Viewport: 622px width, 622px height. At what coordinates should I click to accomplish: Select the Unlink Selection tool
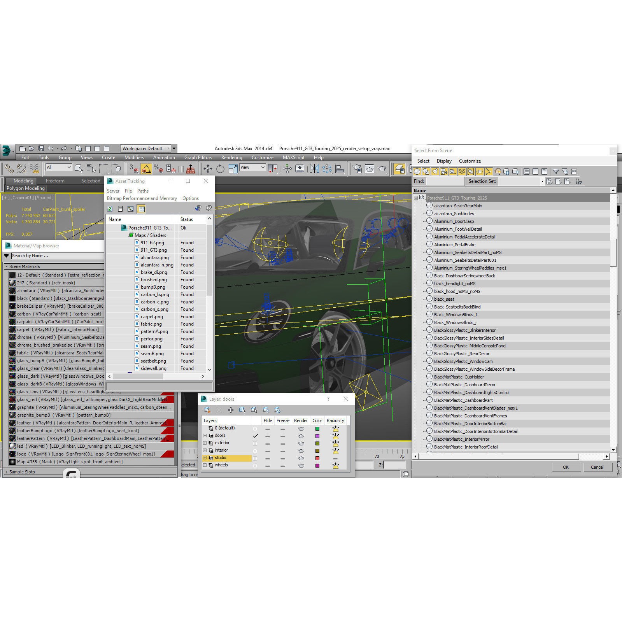click(21, 168)
